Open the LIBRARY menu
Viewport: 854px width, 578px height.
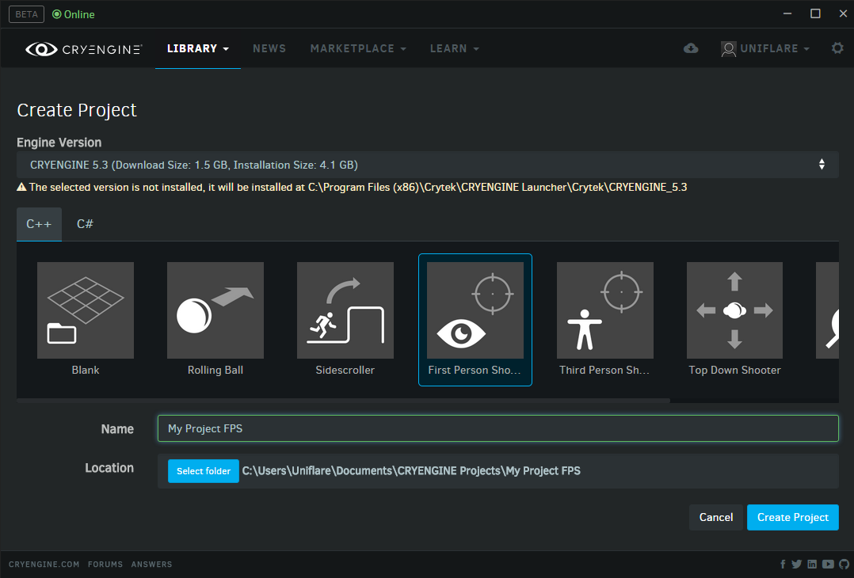pyautogui.click(x=198, y=48)
